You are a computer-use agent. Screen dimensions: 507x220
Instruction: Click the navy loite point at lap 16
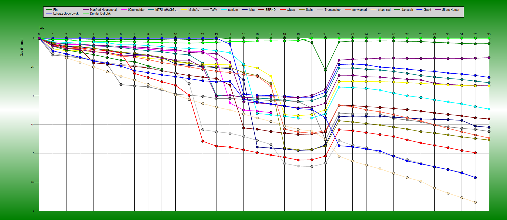pos(257,147)
